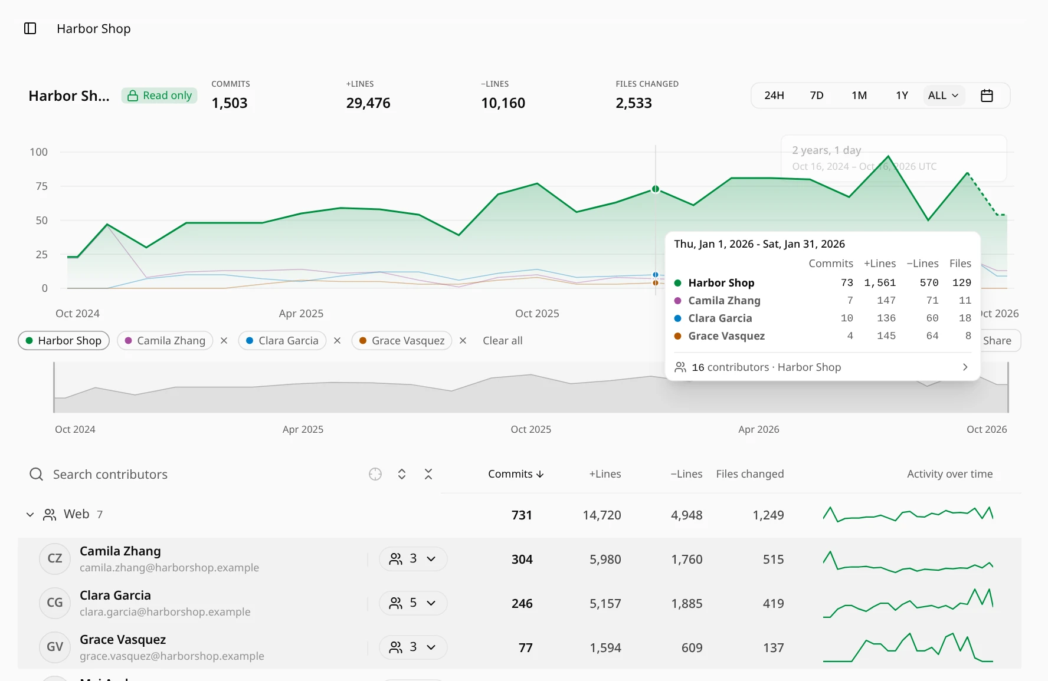Sort by −Lines column header
Image resolution: width=1048 pixels, height=681 pixels.
(686, 474)
